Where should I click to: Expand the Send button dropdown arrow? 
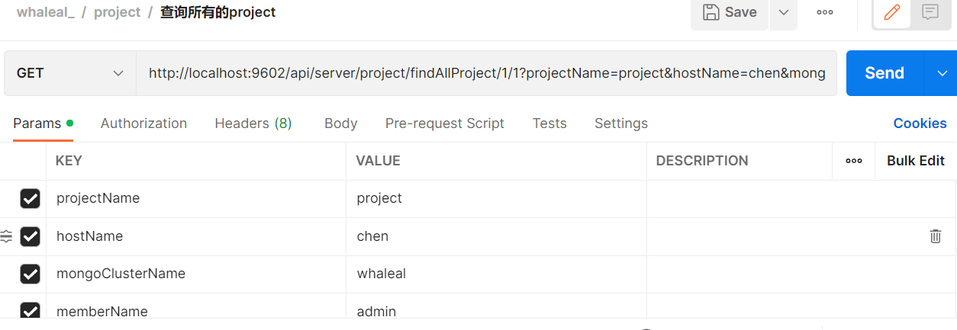click(x=939, y=73)
